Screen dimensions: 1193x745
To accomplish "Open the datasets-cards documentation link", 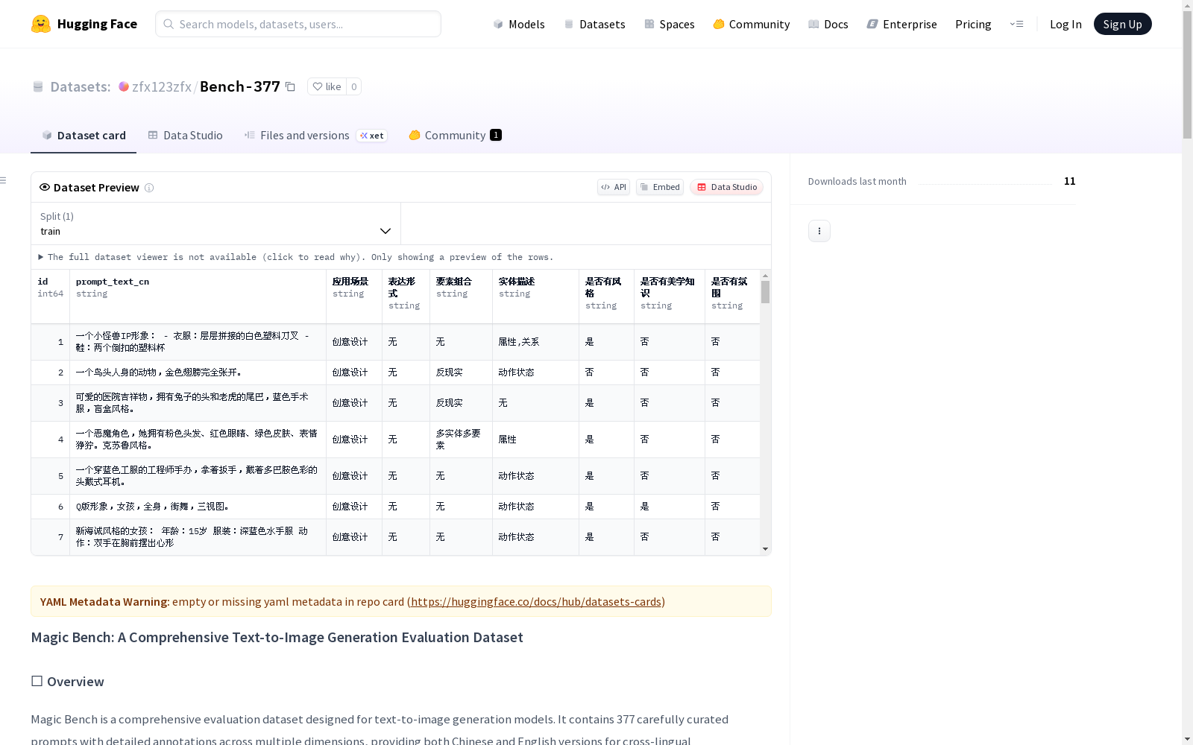I will point(536,601).
